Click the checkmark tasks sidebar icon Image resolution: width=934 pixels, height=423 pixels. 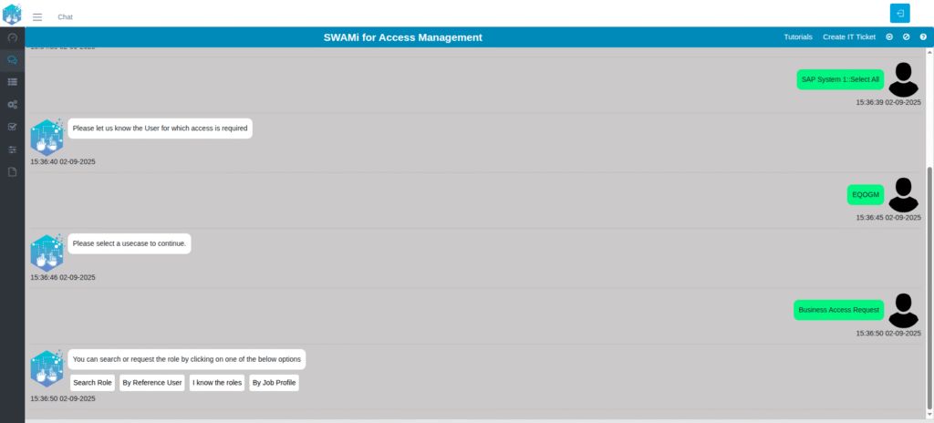tap(12, 127)
